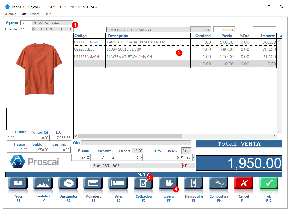Image resolution: width=291 pixels, height=211 pixels.
Task: Click the %Dto. column header
Action: pos(244,36)
